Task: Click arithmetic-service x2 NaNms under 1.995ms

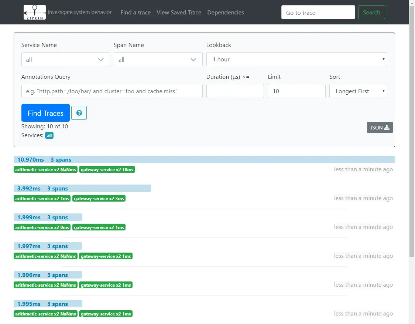Action: click(45, 314)
